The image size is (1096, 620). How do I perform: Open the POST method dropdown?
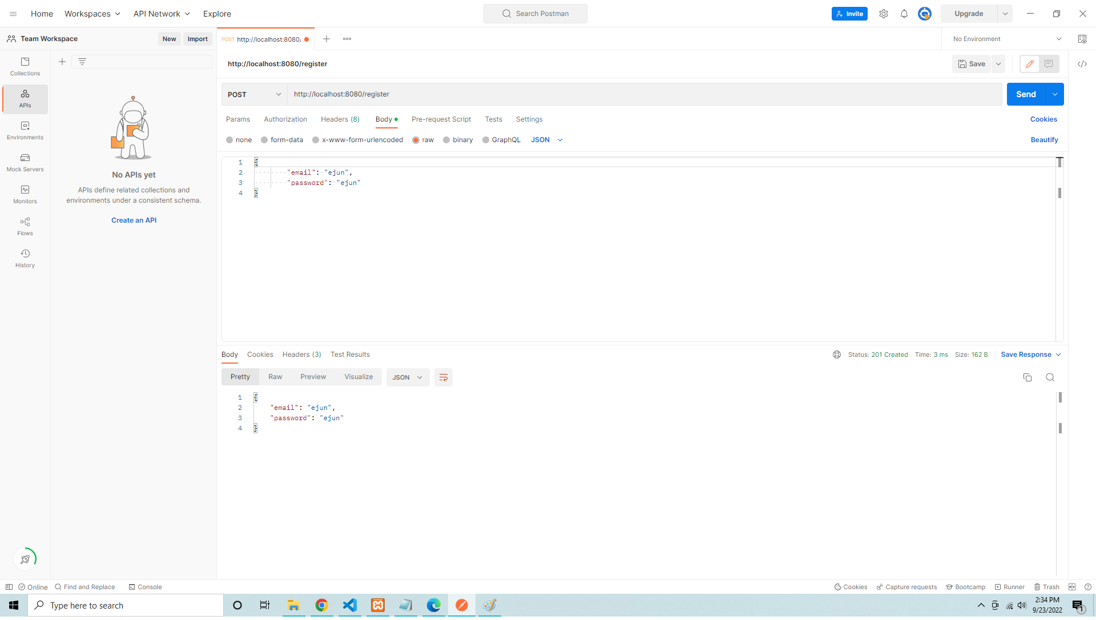point(254,94)
